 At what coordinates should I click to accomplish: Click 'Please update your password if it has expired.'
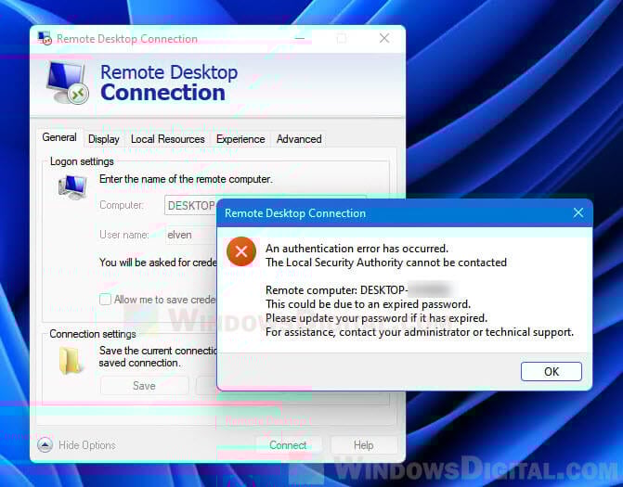[376, 318]
